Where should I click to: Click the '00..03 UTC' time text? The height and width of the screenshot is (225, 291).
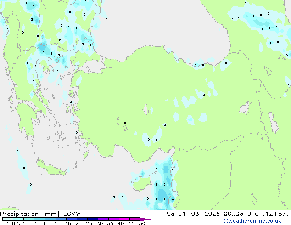pyautogui.click(x=241, y=214)
